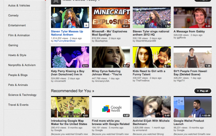The height and width of the screenshot is (136, 216).
Task: Open Google Wallet Product Launch thumbnail
Action: [193, 107]
